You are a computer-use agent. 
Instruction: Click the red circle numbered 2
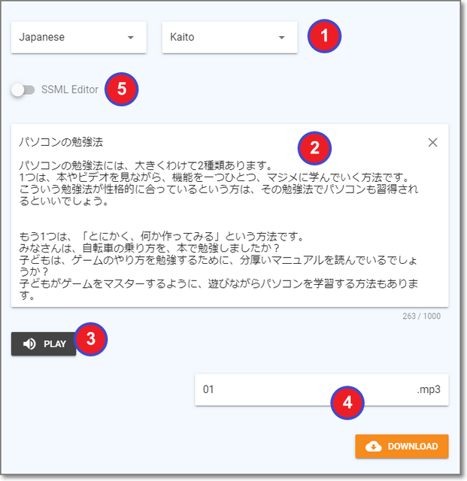click(x=315, y=147)
